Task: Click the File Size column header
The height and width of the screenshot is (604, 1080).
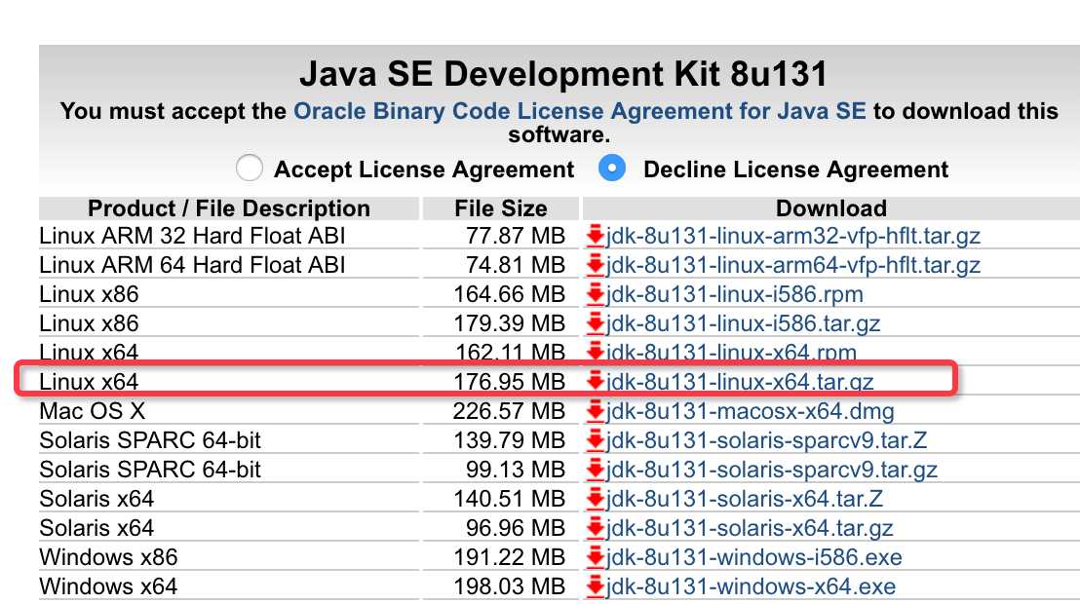Action: point(501,208)
